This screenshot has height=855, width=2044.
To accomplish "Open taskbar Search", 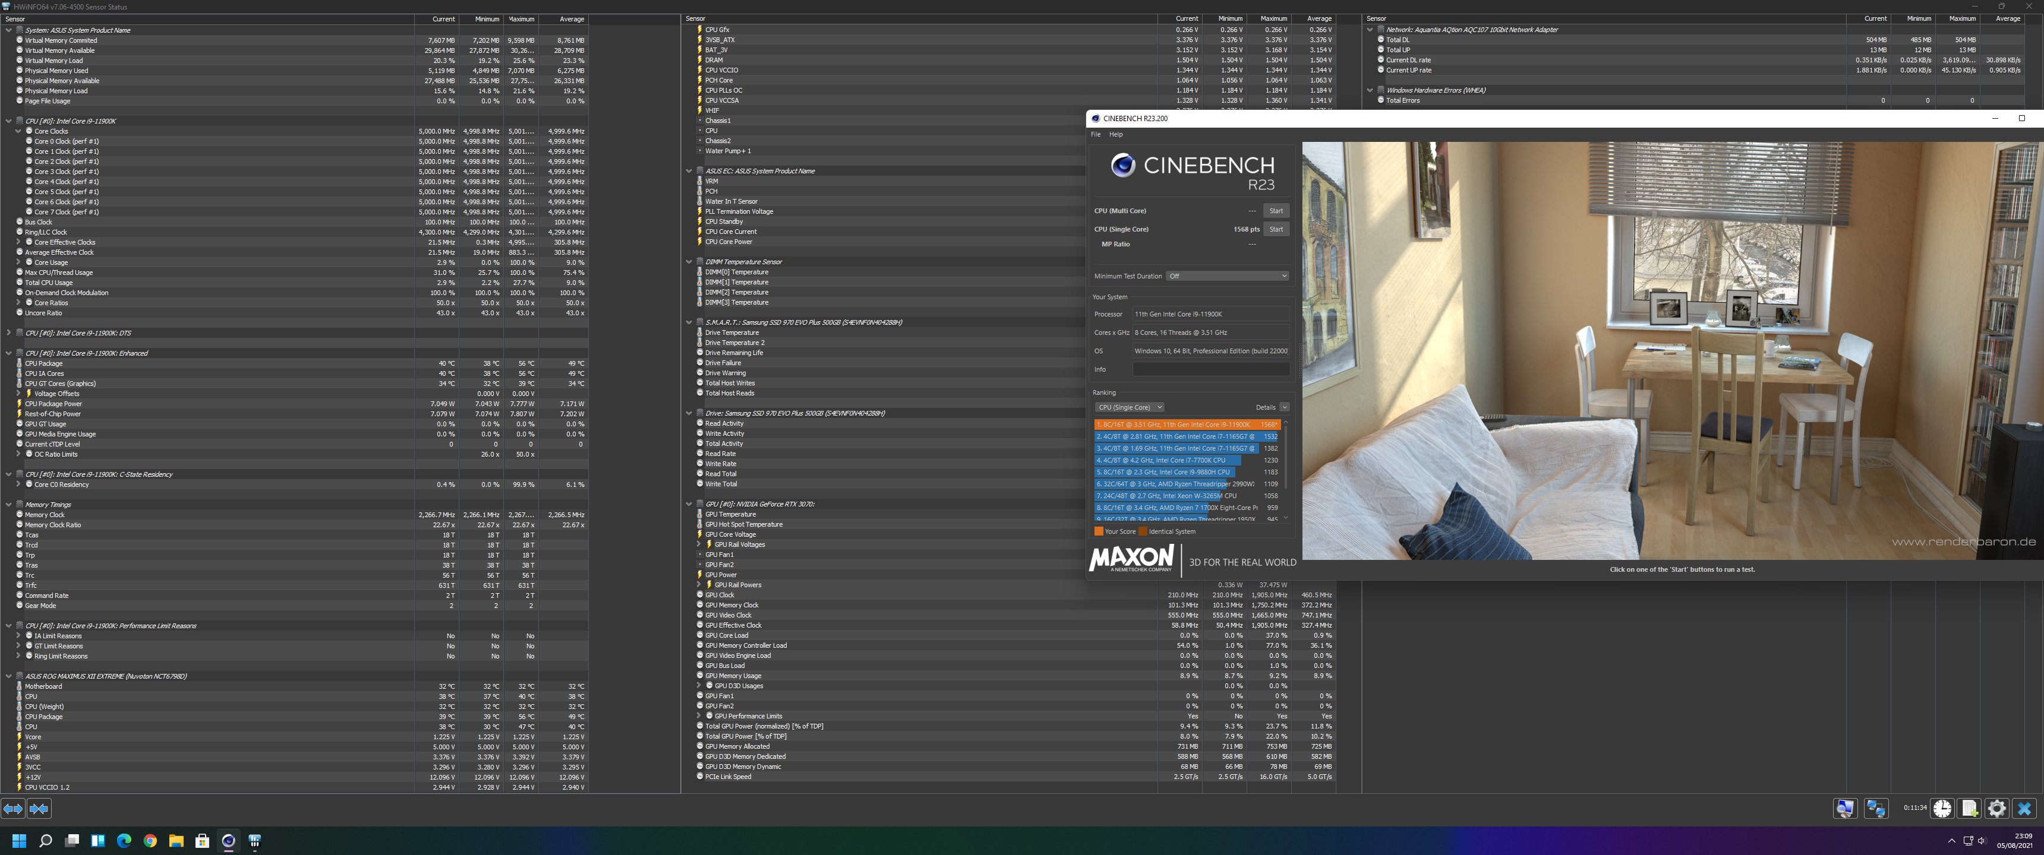I will 45,841.
